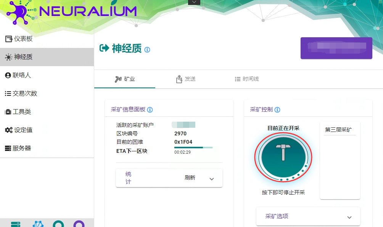Viewport: 383px width, 227px height.
Task: Click the purple ring status icon at bottom
Action: coord(79,224)
